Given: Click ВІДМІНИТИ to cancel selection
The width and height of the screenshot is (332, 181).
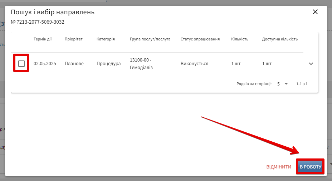Looking at the screenshot, I should tap(279, 167).
